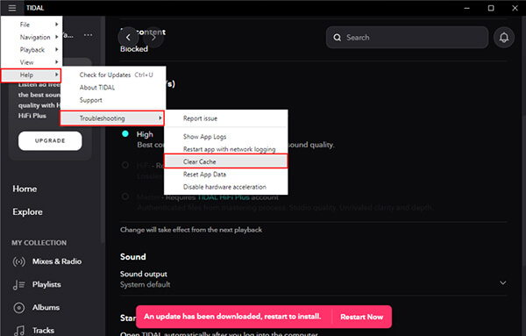Go forward with the right arrow button
The width and height of the screenshot is (526, 336).
pyautogui.click(x=153, y=37)
